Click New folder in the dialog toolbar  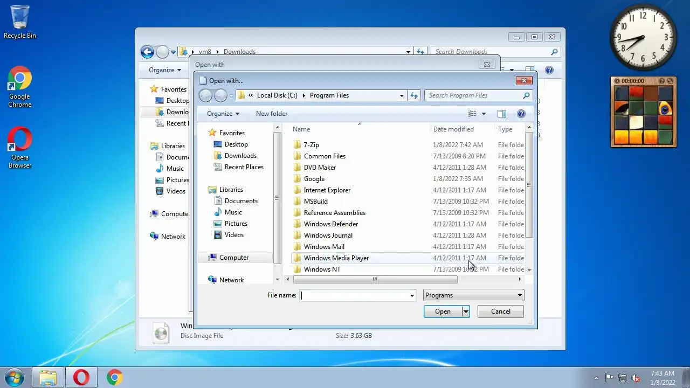pyautogui.click(x=272, y=114)
